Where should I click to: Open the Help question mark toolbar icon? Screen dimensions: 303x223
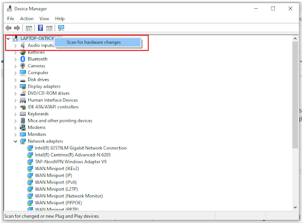click(x=41, y=28)
